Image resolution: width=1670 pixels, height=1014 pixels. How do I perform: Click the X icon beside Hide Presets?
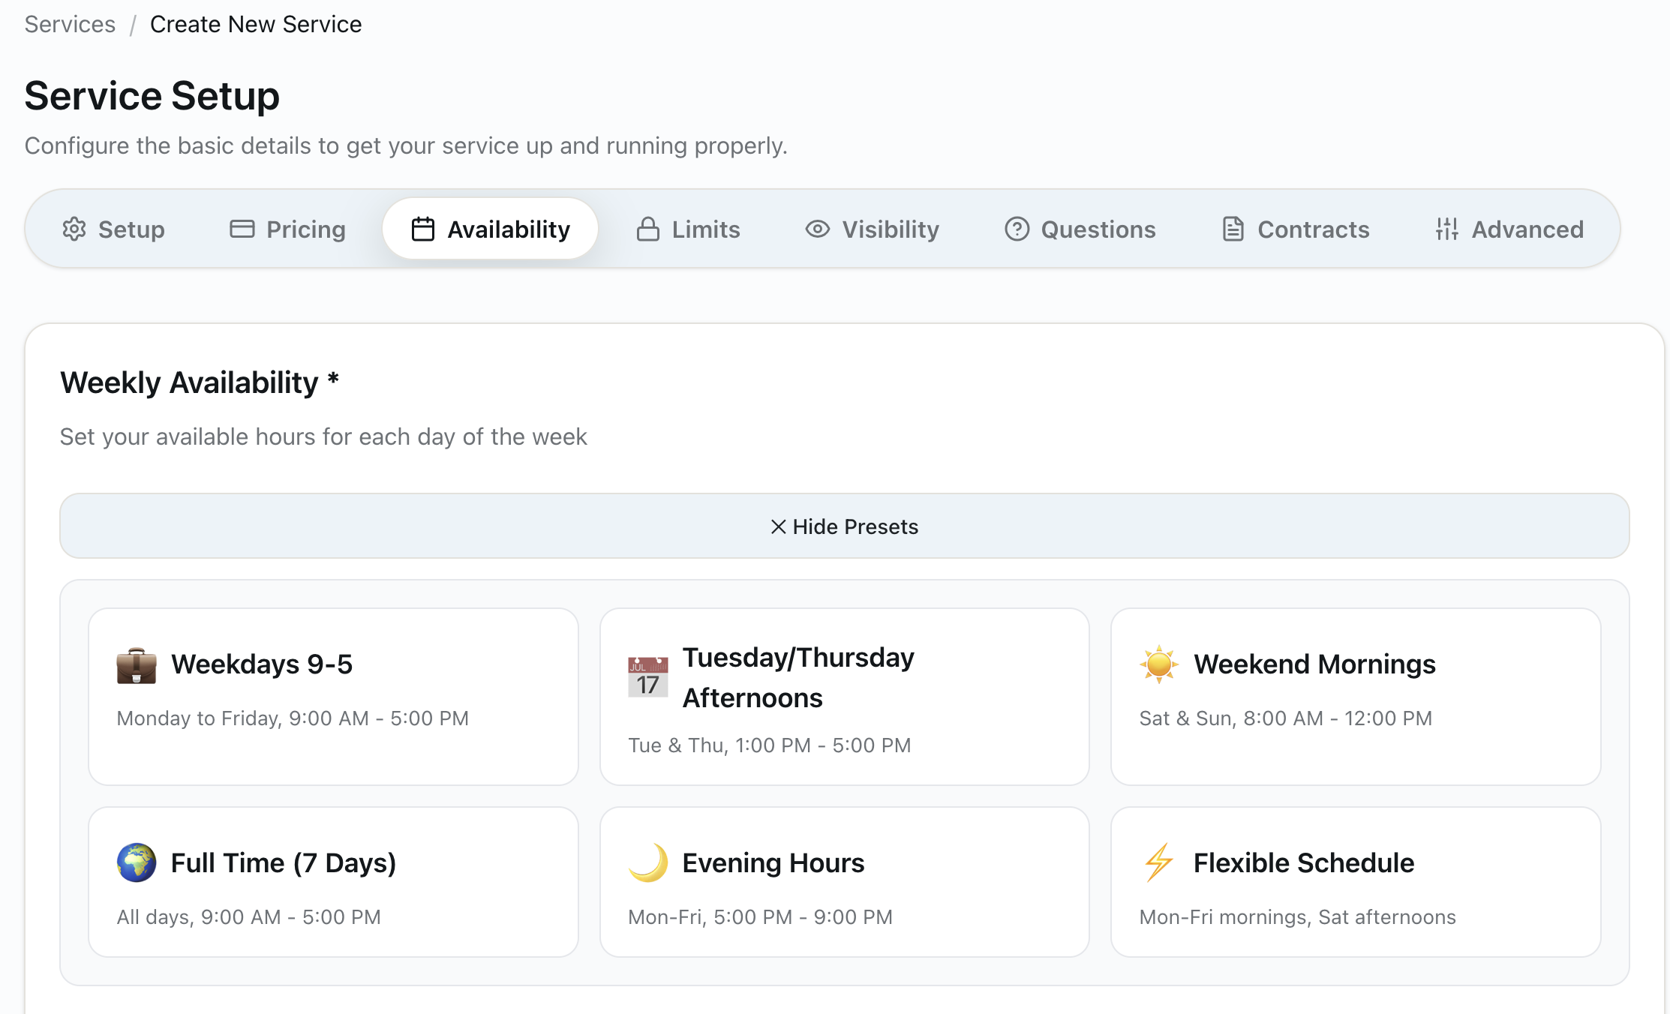778,526
